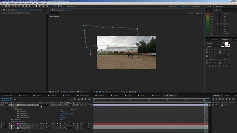Click the viewer Take Snapshot camera icon

coord(78,92)
